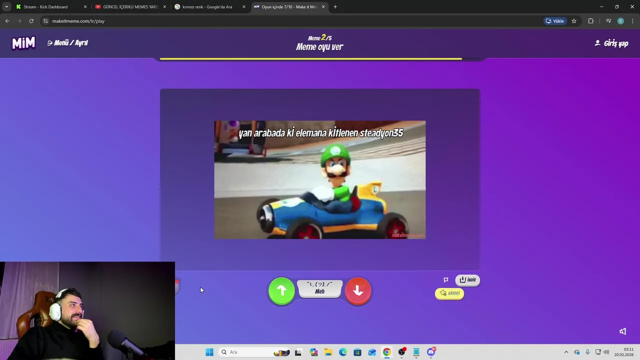Close the kırmızı renk Google tab
This screenshot has width=640, height=360.
pos(244,7)
